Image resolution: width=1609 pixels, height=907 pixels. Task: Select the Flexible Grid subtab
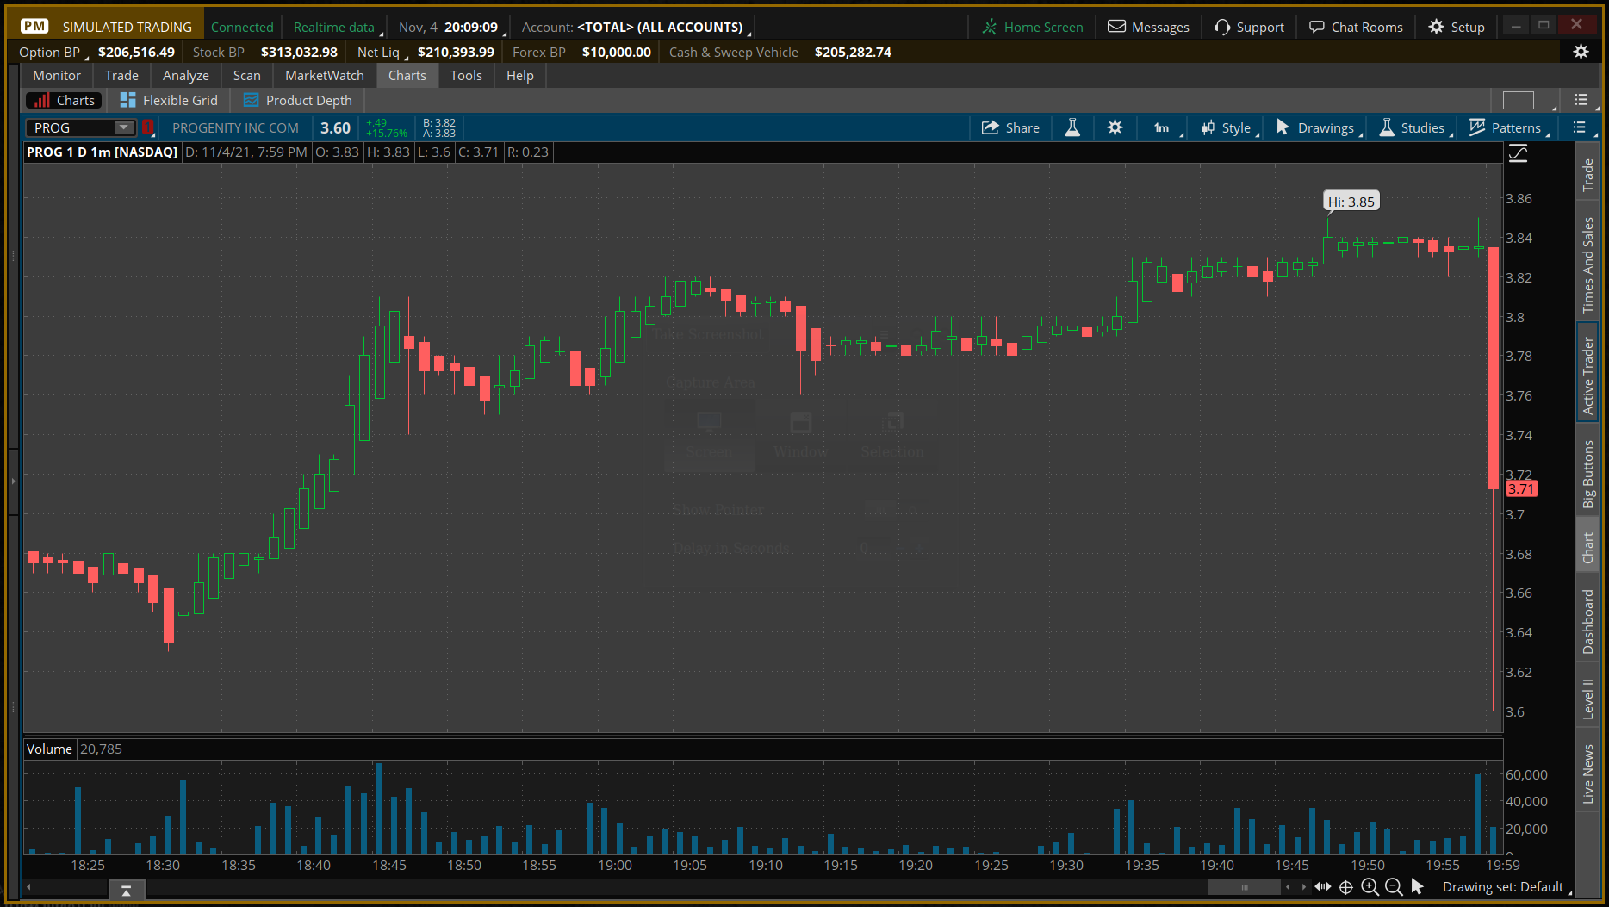[x=169, y=101]
